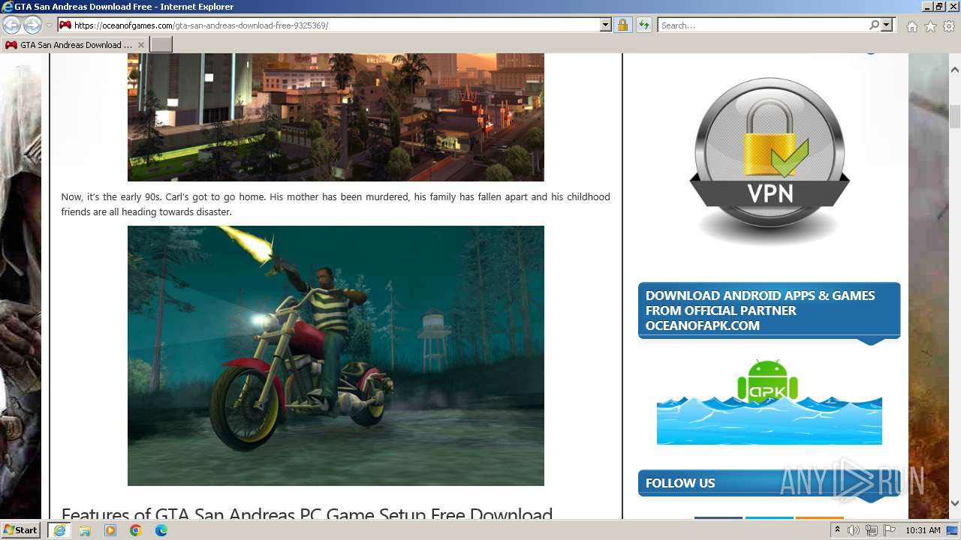Open the Download Android Apps & Games banner
Screen dimensions: 961x540
[769, 310]
